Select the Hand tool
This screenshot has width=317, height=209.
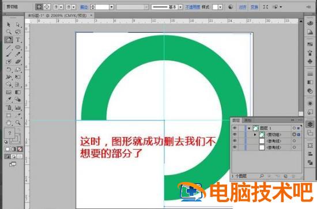[9, 123]
